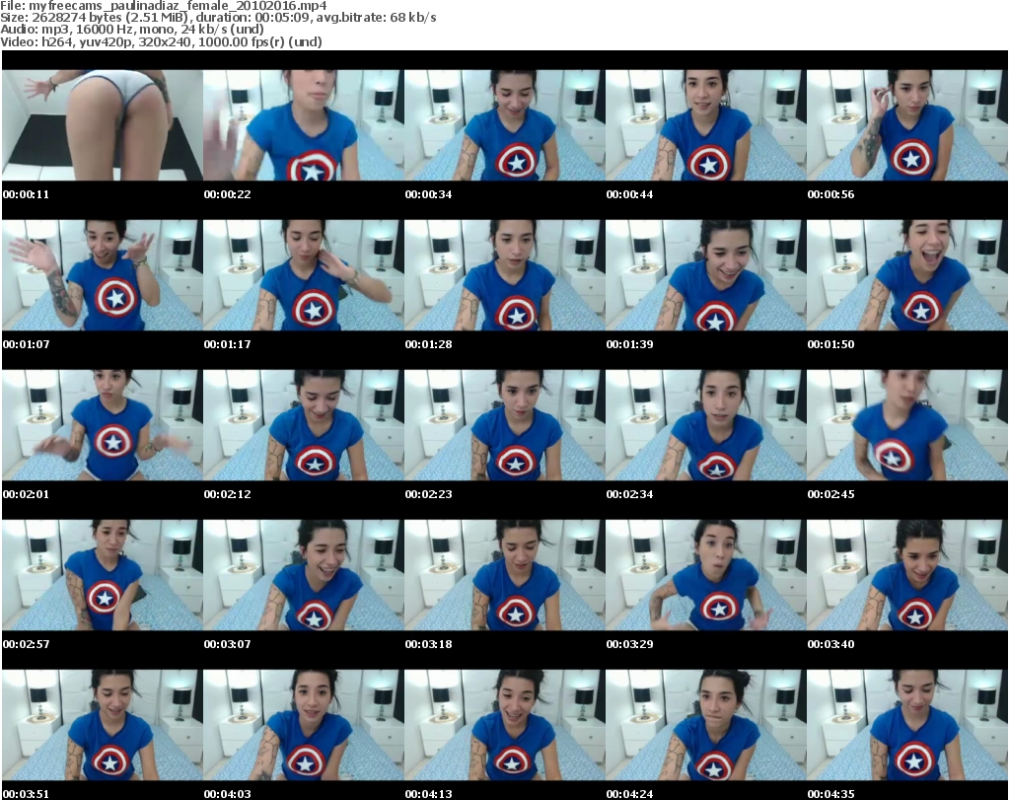Choose the thumbnail above timestamp 00:03:40
The width and height of the screenshot is (1010, 800).
pos(906,575)
